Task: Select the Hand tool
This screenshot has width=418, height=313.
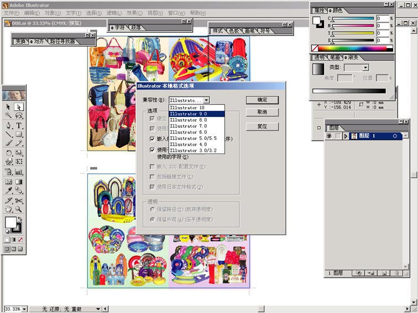Action: point(8,209)
